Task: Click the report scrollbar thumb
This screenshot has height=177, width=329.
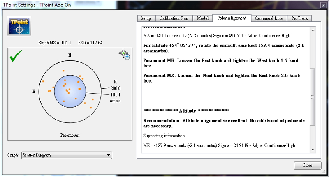Action: (313, 97)
